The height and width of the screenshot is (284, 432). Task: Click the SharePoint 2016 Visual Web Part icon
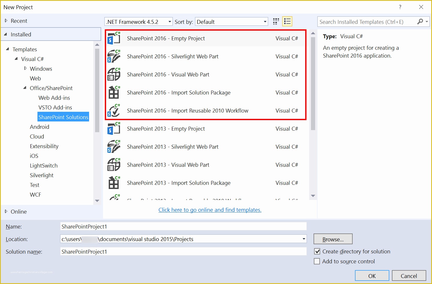(x=114, y=74)
